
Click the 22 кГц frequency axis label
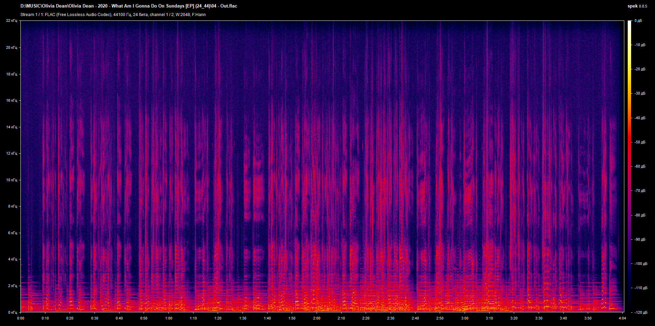pos(11,21)
